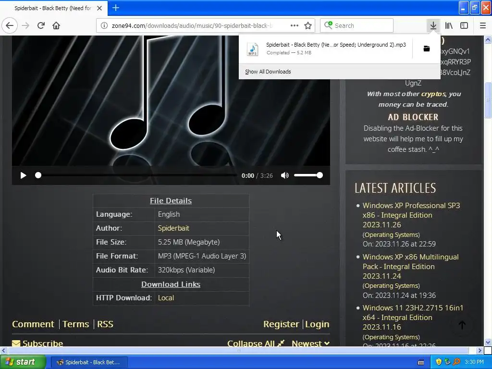Click the system clock 3:30 PM
This screenshot has width=492, height=369.
click(474, 362)
